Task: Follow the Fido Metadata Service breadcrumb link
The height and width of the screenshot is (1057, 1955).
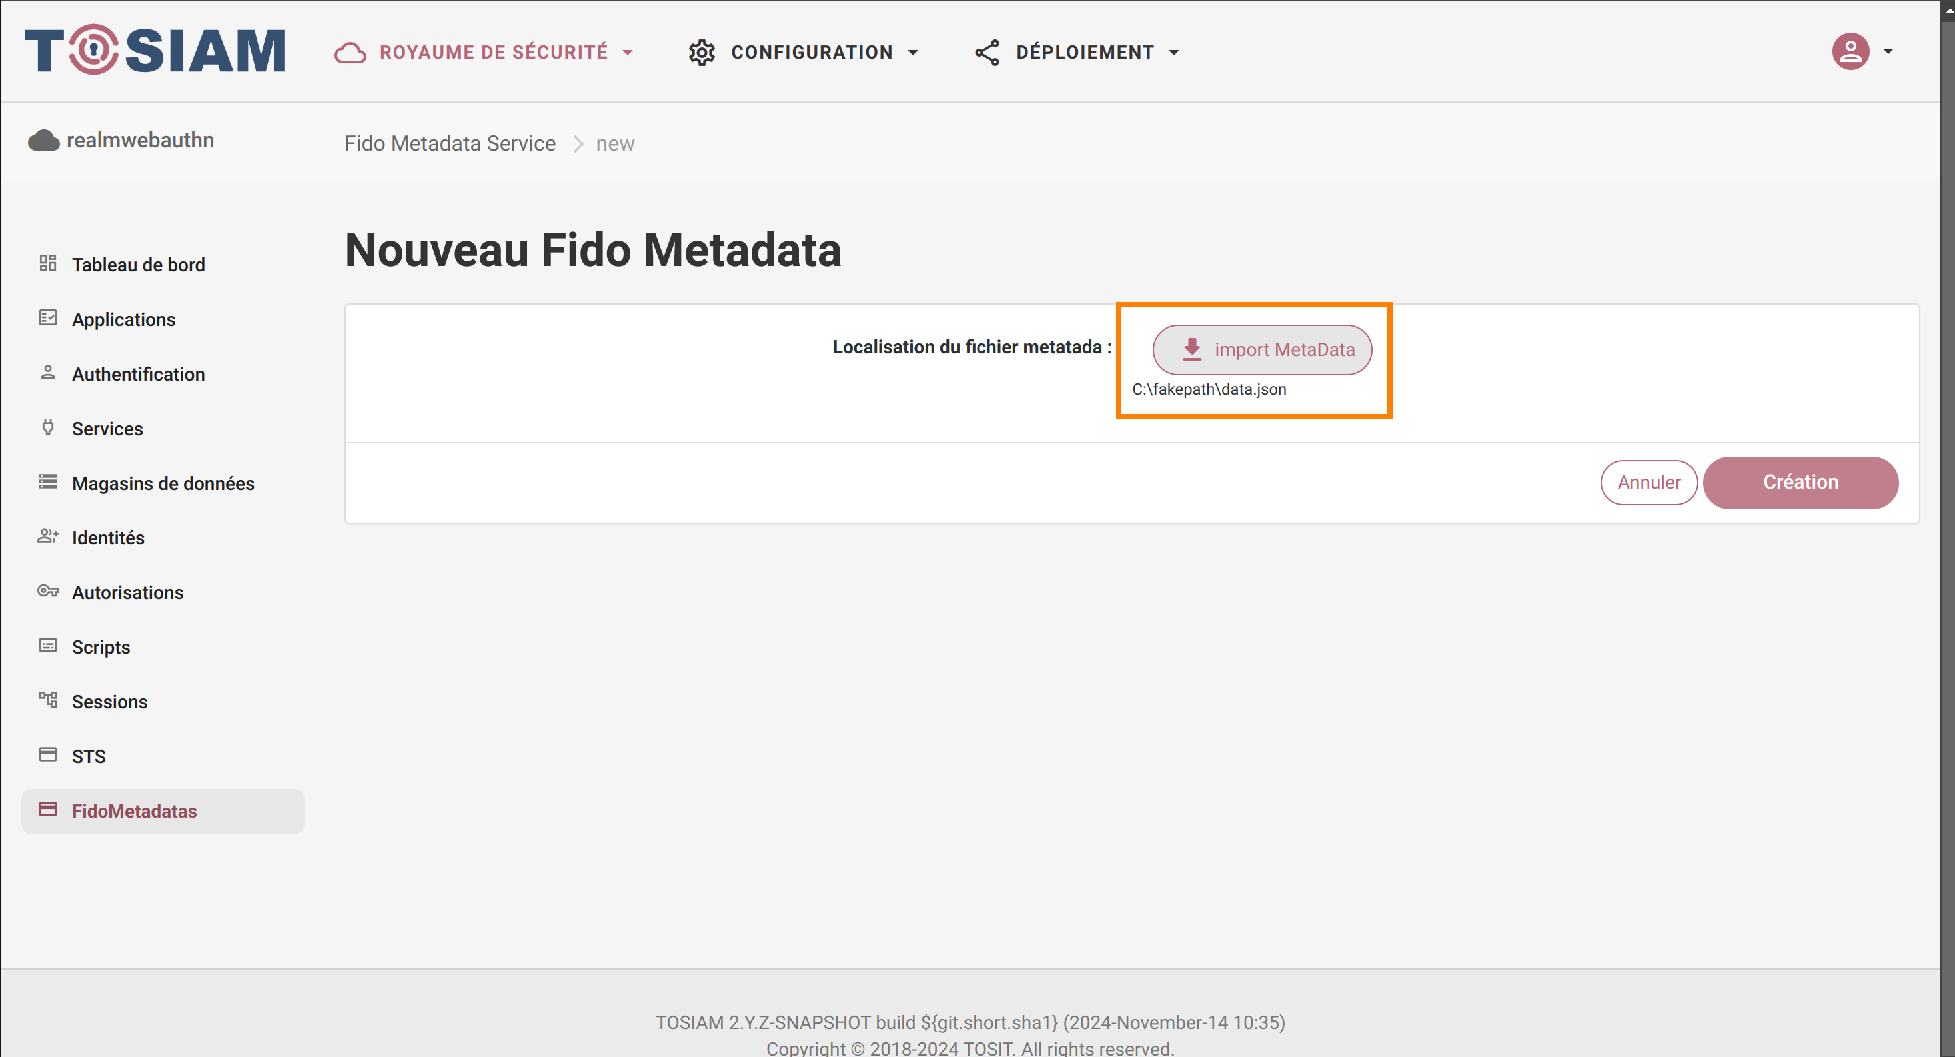Action: click(x=450, y=143)
